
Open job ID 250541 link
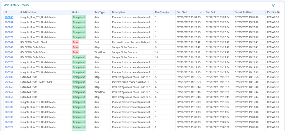point(9,57)
